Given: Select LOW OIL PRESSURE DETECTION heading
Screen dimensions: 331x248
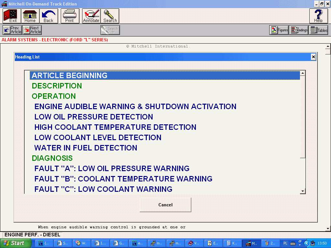Looking at the screenshot, I should coord(94,117).
